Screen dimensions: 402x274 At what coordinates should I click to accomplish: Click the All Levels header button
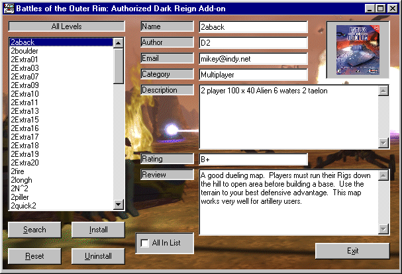coord(67,26)
